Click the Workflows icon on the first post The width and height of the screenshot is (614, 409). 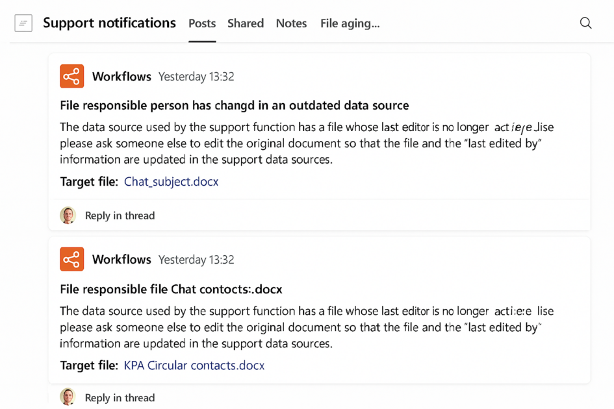[x=71, y=76]
